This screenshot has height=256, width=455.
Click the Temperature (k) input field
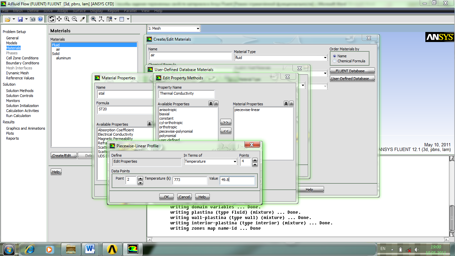[x=190, y=180]
